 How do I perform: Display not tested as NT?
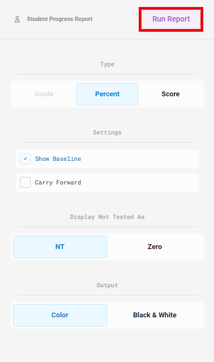point(60,247)
